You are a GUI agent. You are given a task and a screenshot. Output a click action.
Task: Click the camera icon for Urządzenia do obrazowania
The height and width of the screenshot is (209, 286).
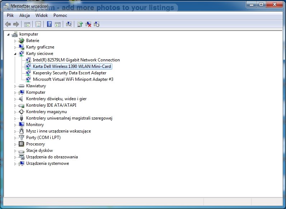click(21, 157)
